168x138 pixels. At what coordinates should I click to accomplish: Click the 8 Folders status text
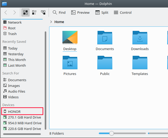pos(57,133)
